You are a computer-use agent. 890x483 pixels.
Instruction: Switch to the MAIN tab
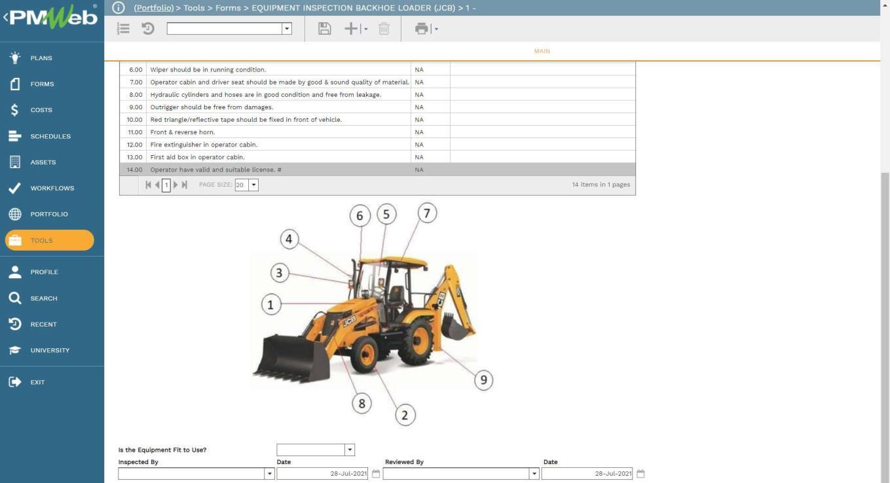[542, 51]
